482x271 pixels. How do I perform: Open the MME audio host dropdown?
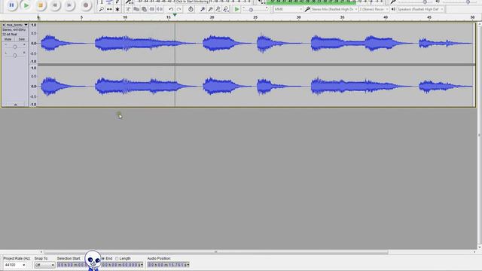pos(288,9)
